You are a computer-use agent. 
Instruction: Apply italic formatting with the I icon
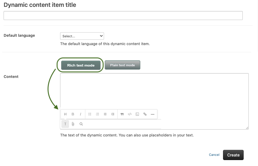pyautogui.click(x=80, y=114)
